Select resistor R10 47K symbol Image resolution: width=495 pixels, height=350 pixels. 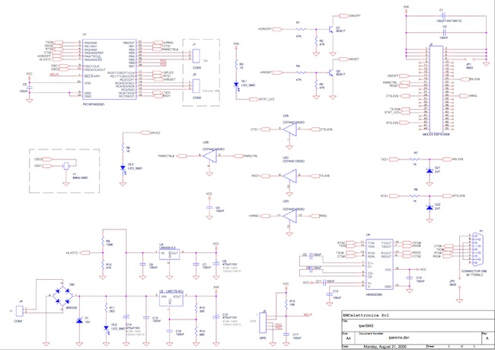click(103, 265)
